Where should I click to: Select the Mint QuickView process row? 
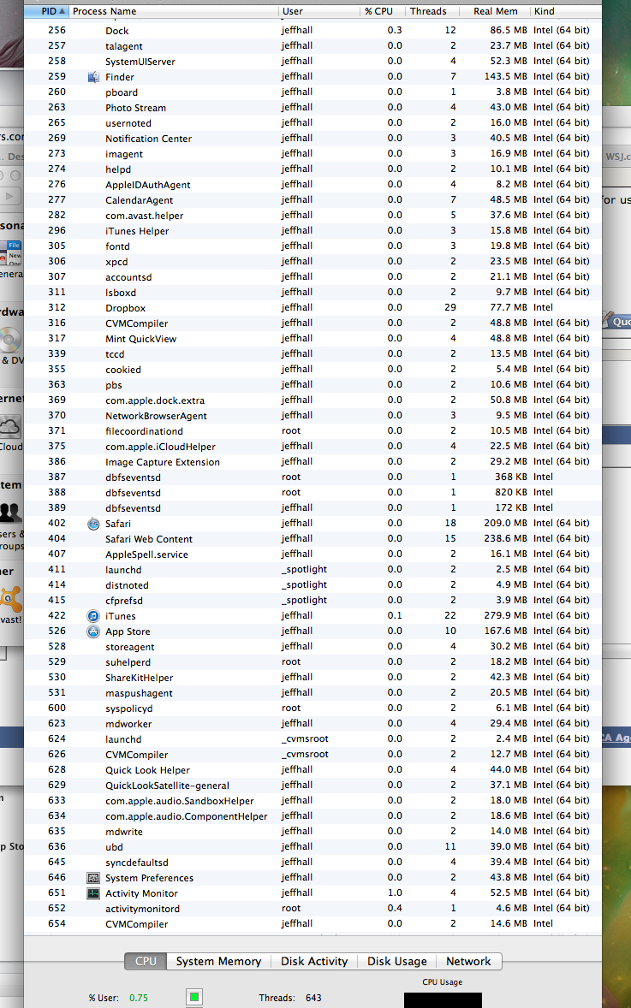point(313,339)
